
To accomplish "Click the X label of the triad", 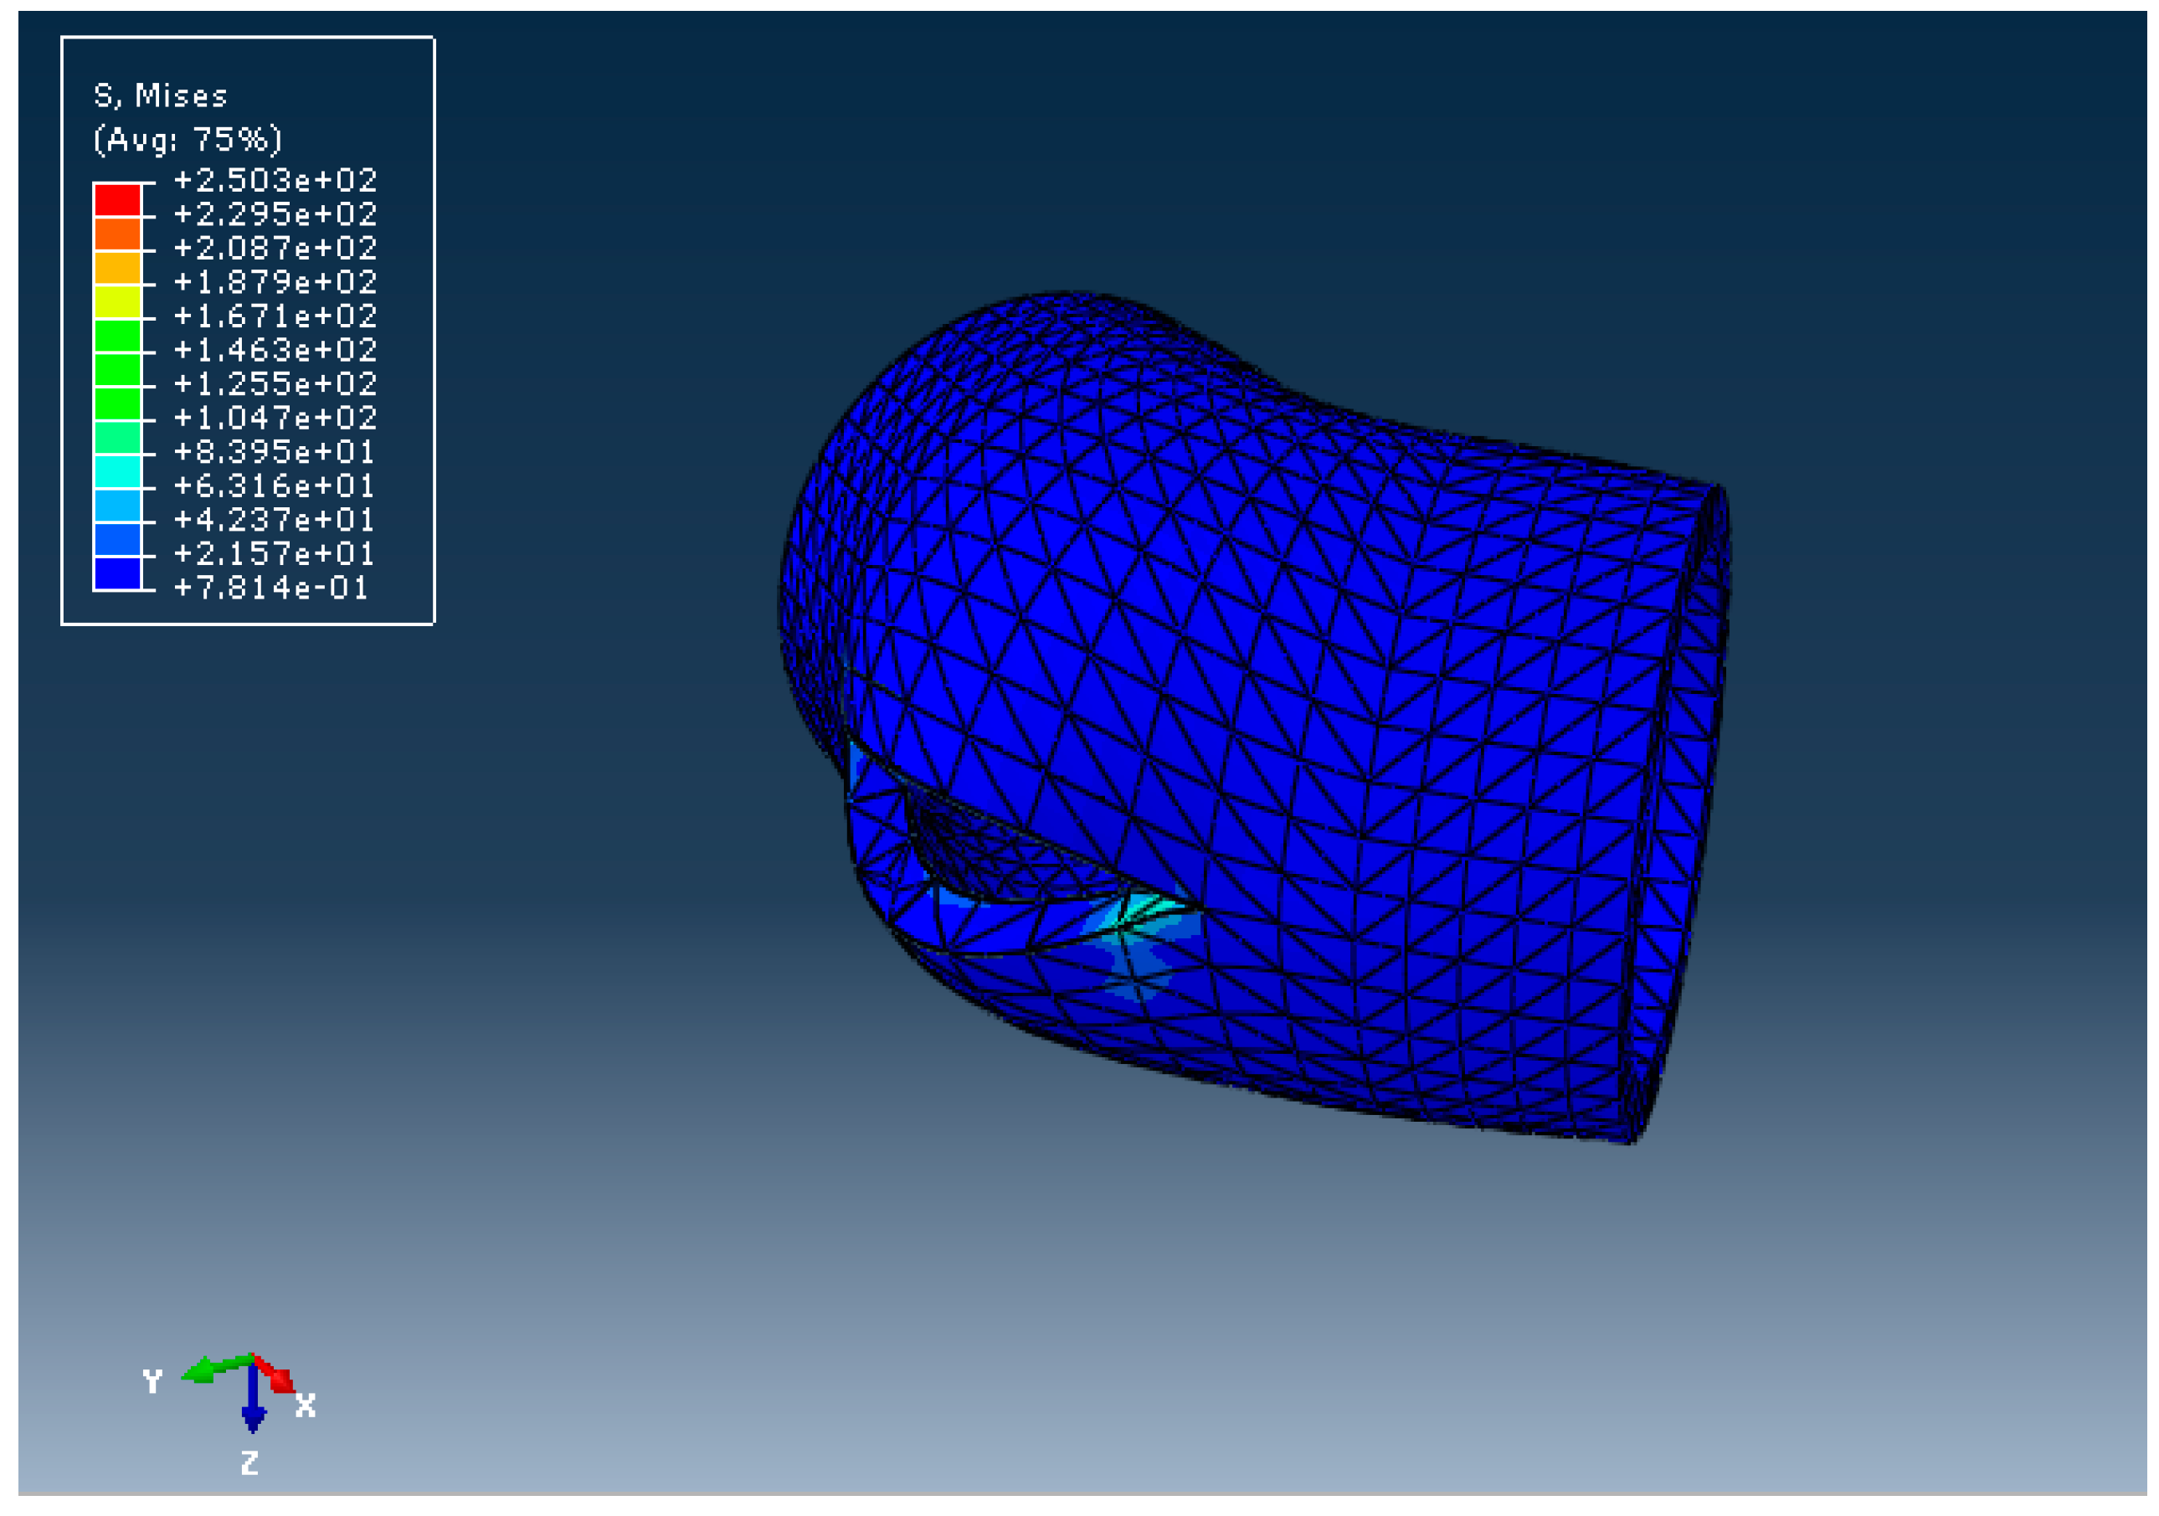I will pyautogui.click(x=306, y=1406).
